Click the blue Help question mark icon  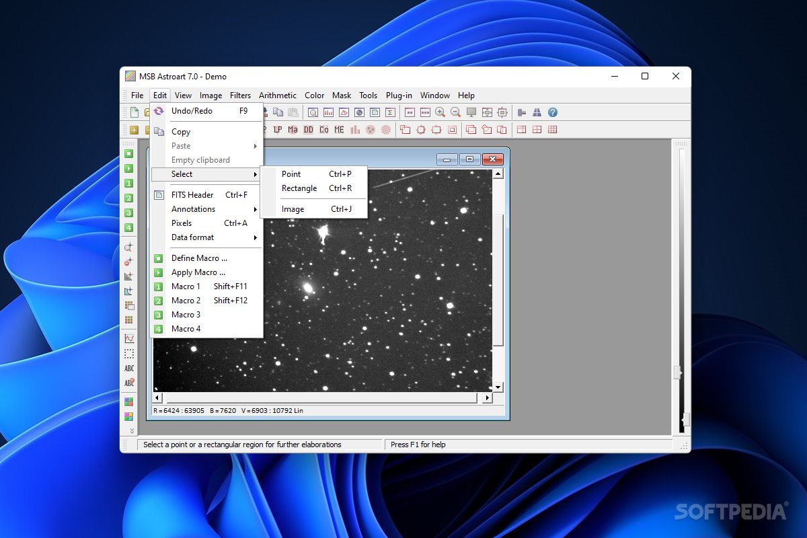point(553,112)
